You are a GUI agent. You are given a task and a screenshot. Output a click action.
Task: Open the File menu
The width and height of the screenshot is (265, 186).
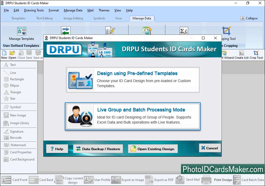pyautogui.click(x=6, y=10)
